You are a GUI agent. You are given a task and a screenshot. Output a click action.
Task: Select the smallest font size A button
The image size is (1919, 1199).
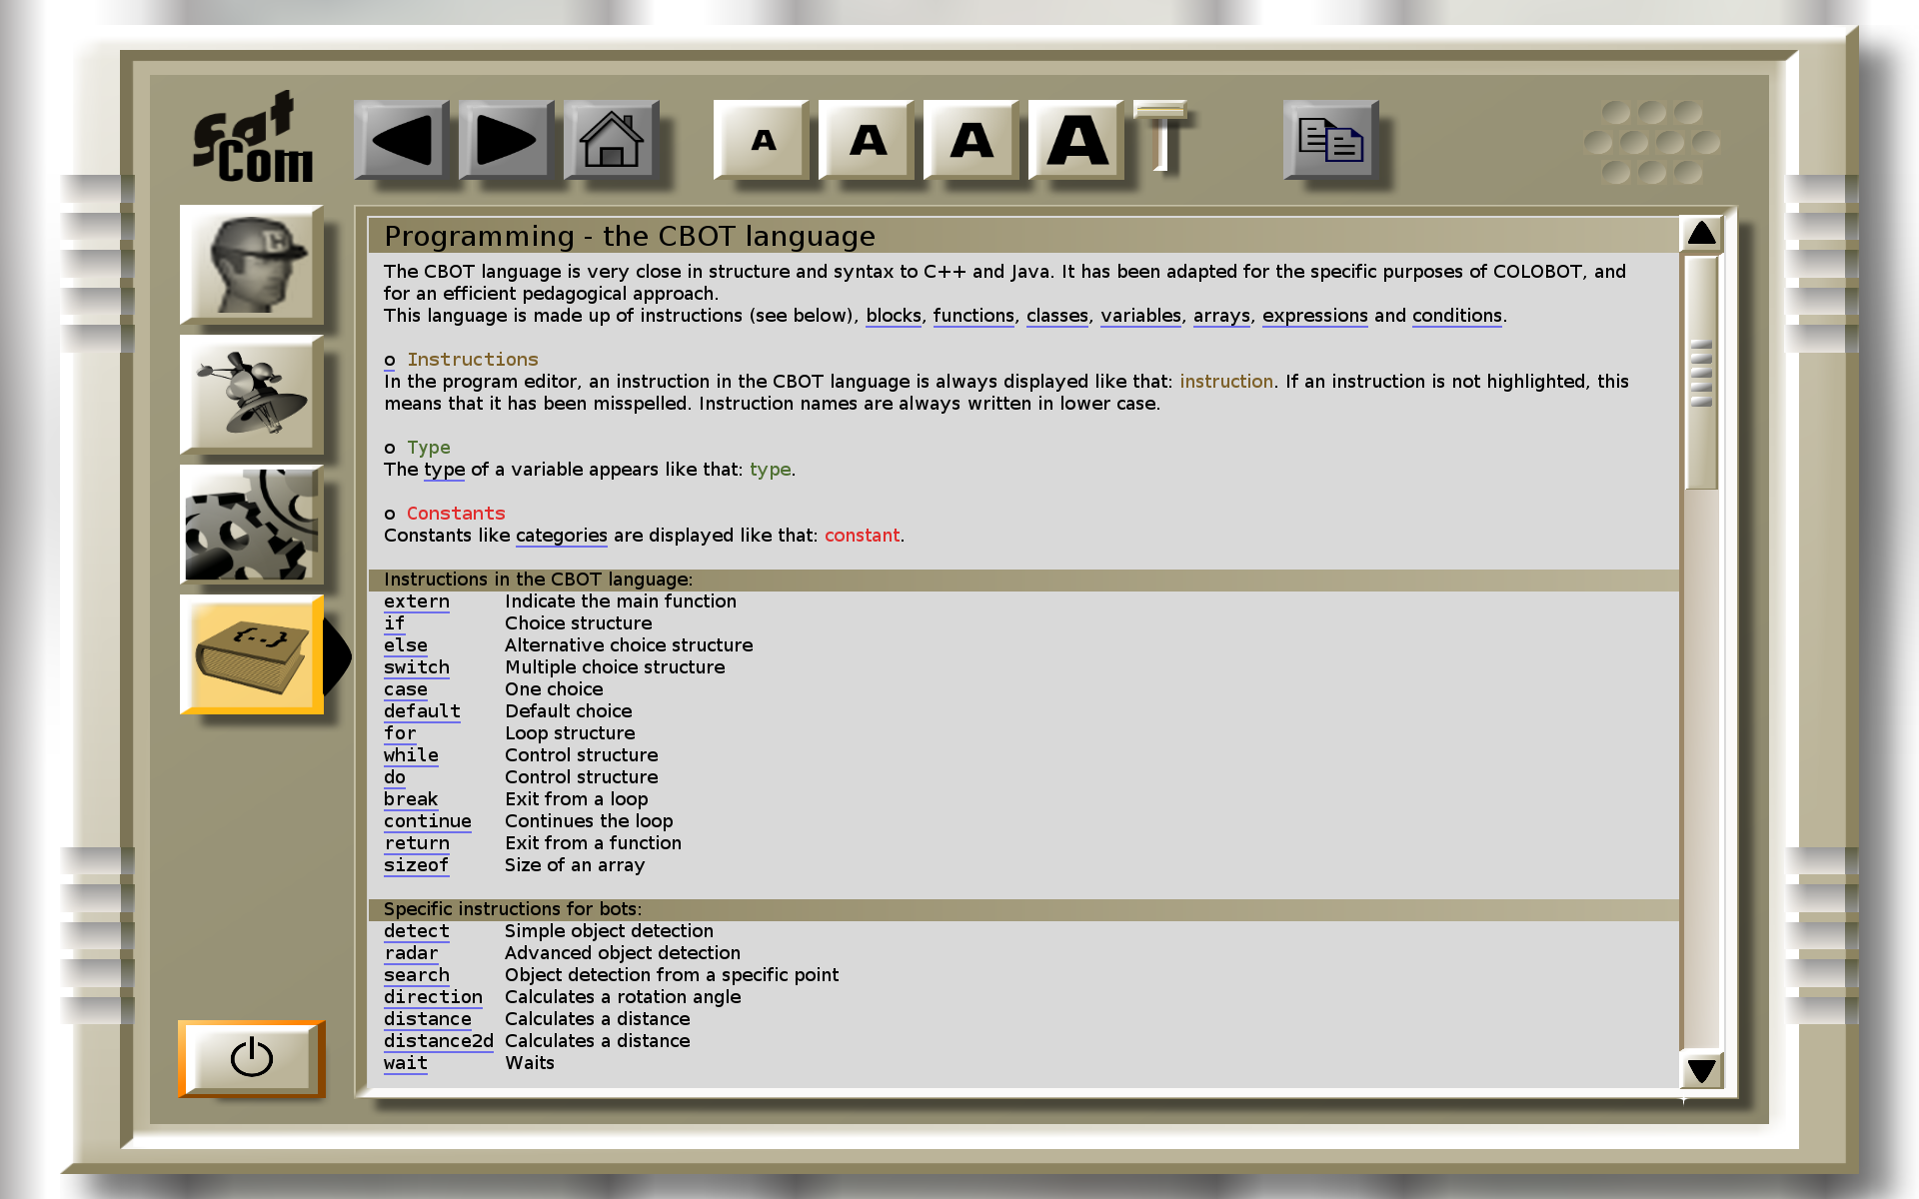(x=762, y=140)
